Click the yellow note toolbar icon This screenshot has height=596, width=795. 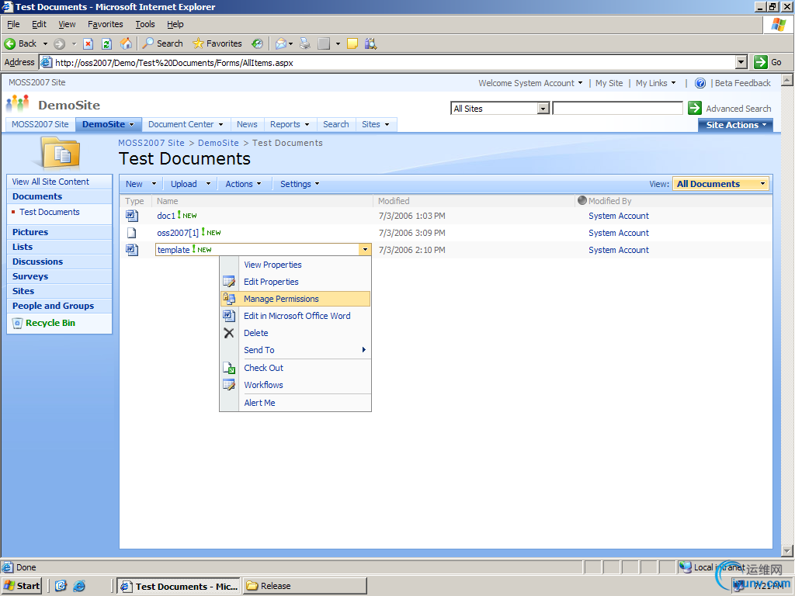[x=352, y=43]
